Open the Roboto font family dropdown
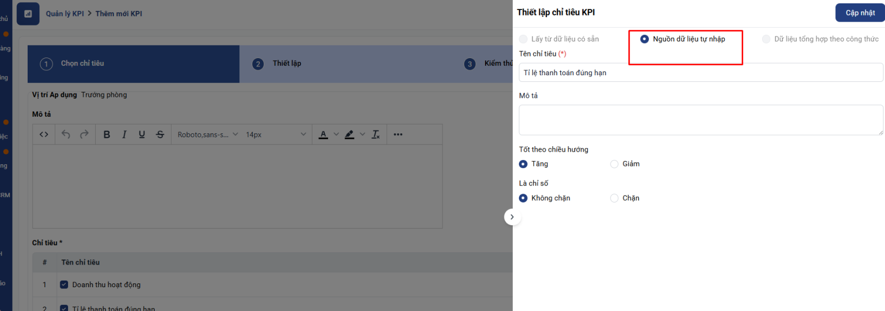Viewport: 885px width, 311px height. tap(207, 134)
